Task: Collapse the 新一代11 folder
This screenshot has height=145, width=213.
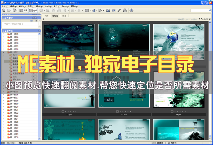Action: 3,52
